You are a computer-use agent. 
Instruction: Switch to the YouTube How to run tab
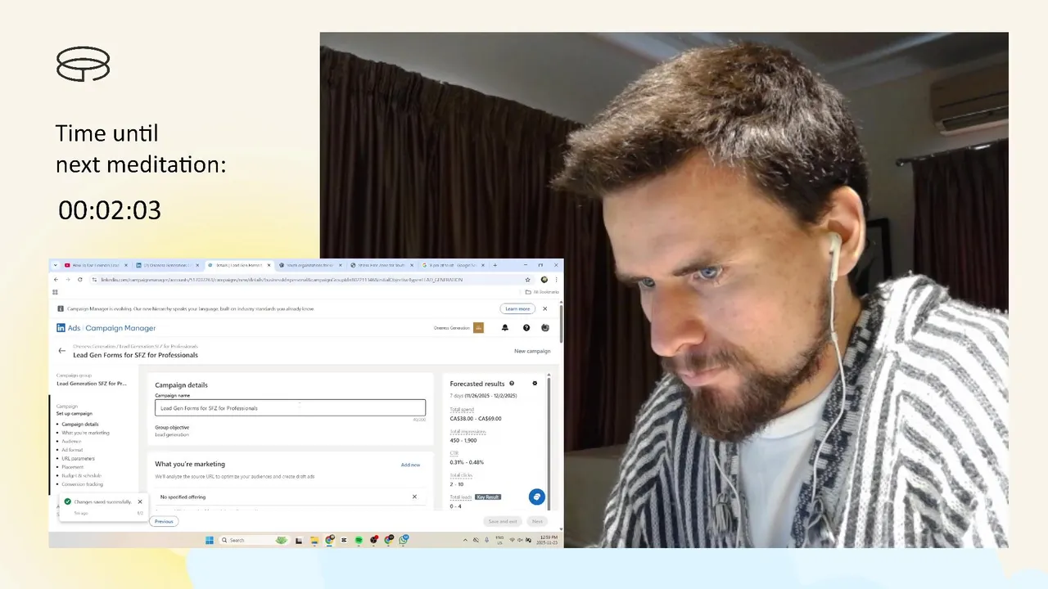pos(96,265)
